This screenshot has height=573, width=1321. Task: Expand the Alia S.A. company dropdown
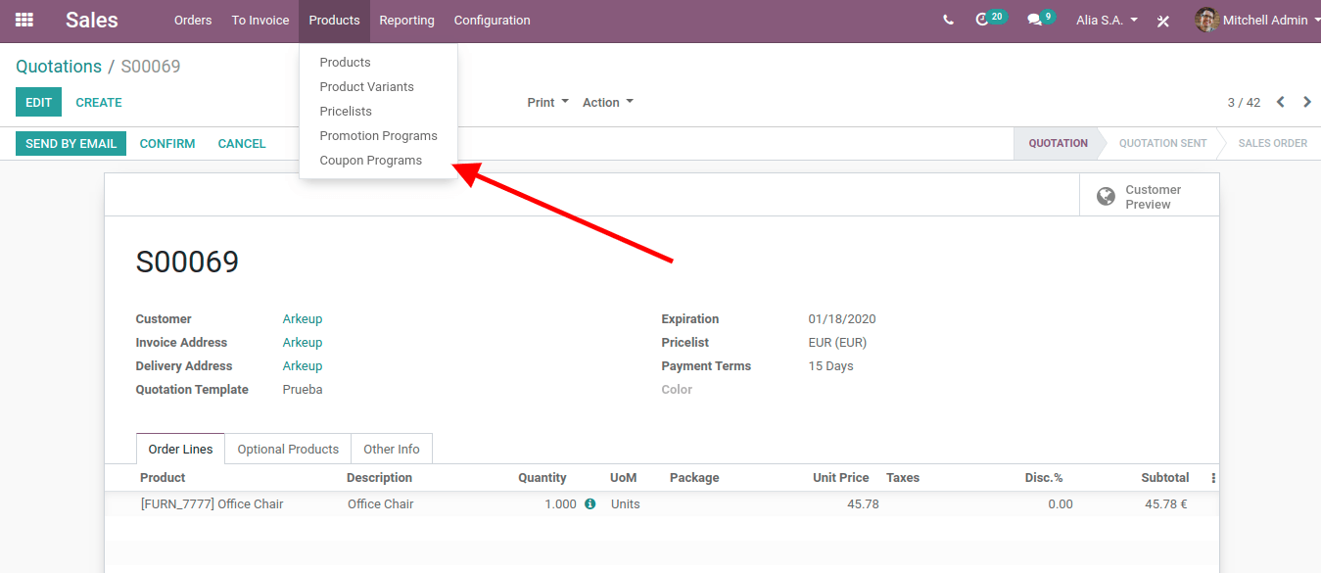[1107, 20]
